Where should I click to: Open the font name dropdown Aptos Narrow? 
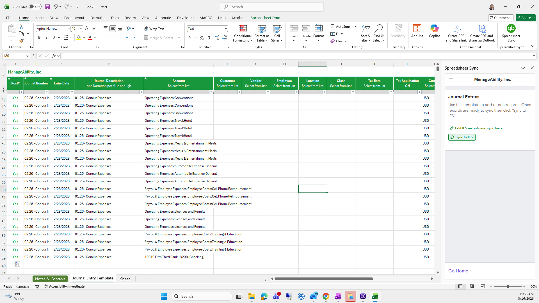coord(68,29)
